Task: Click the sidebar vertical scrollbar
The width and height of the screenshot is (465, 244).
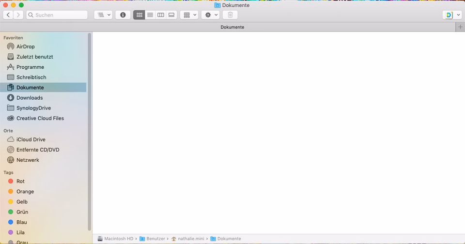Action: 89,132
